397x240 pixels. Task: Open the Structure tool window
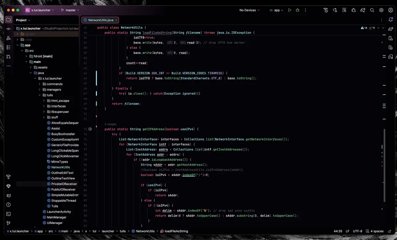pos(9,48)
